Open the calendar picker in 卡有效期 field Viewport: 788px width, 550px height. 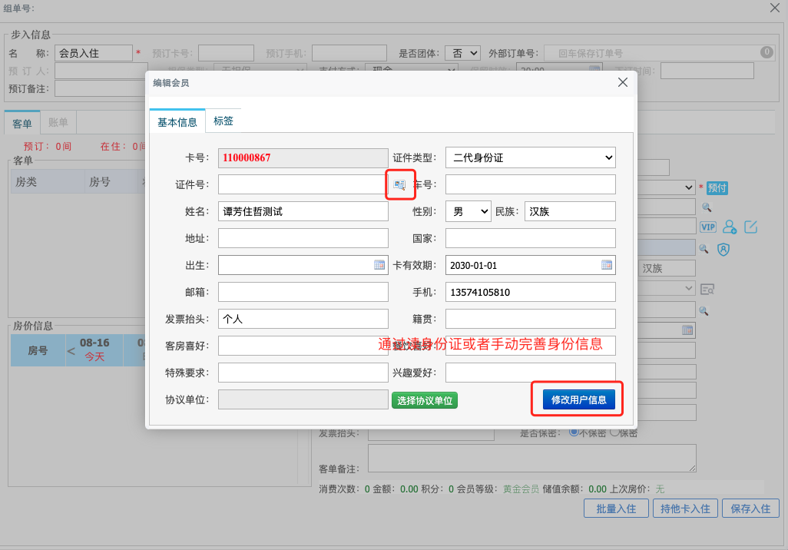[x=607, y=265]
